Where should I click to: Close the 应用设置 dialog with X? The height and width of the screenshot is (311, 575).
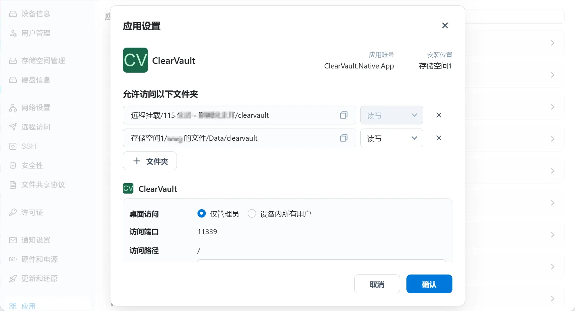(445, 25)
